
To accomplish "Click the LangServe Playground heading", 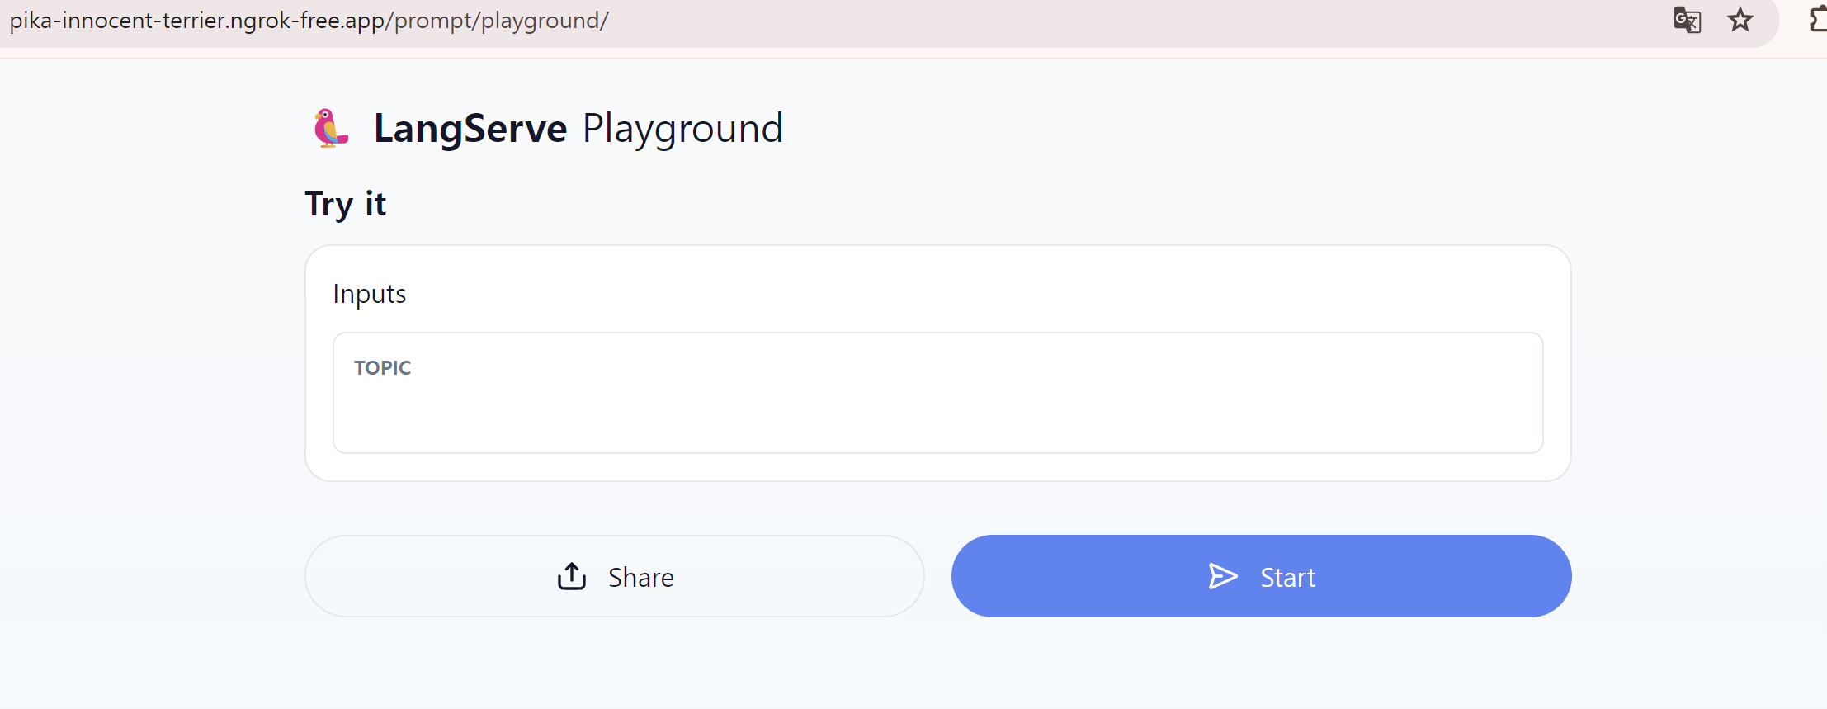I will (578, 129).
